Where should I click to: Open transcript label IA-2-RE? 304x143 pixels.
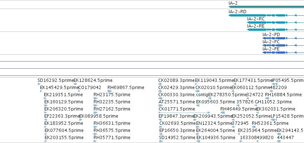(x=256, y=26)
